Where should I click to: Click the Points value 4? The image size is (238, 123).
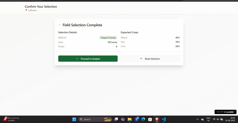tap(117, 47)
